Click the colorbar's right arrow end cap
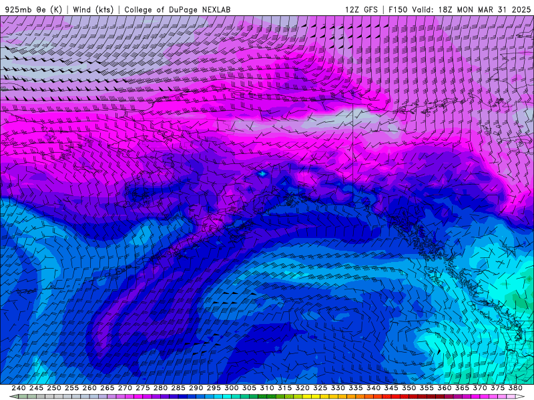Screen dimensions: 534x400 coord(520,397)
